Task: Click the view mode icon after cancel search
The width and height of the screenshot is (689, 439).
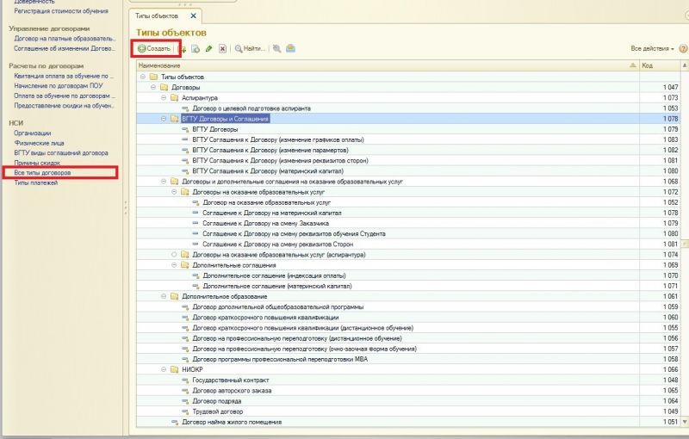Action: [290, 49]
